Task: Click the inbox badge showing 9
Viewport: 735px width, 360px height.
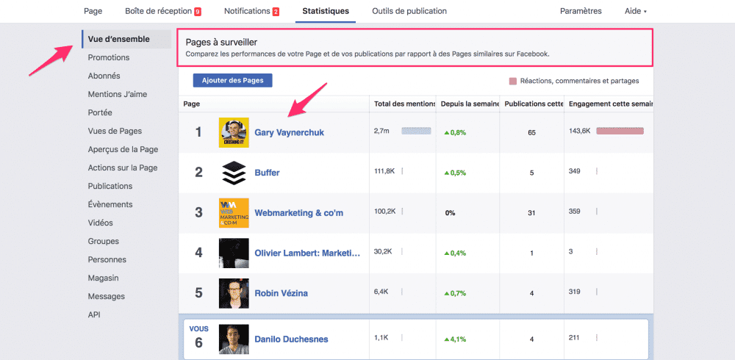Action: 197,11
